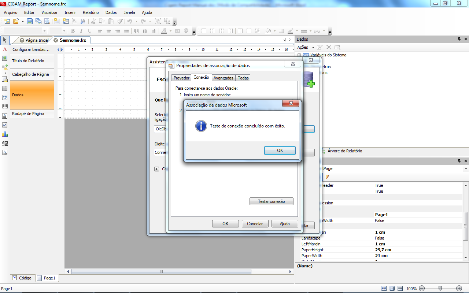Click the Save icon in the toolbar

30,21
